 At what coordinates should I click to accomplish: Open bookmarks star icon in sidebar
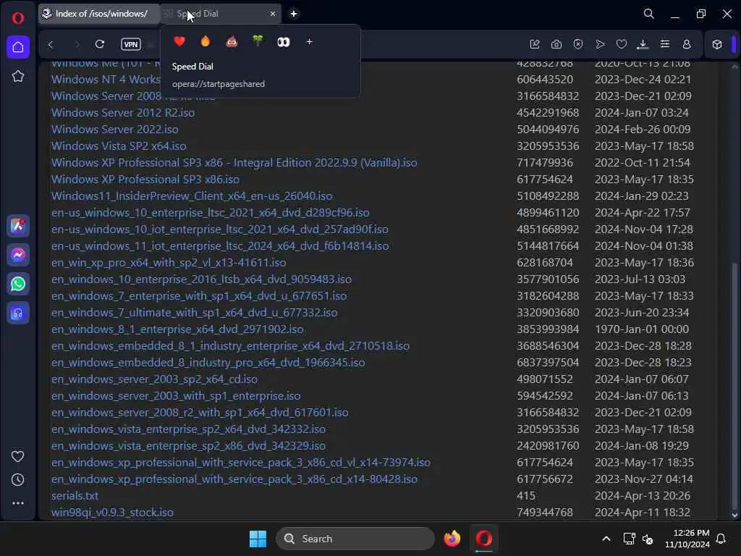click(x=18, y=76)
